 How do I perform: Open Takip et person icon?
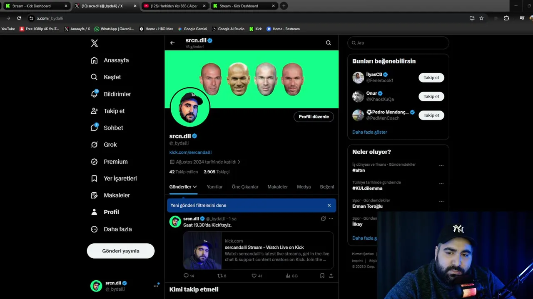point(95,111)
